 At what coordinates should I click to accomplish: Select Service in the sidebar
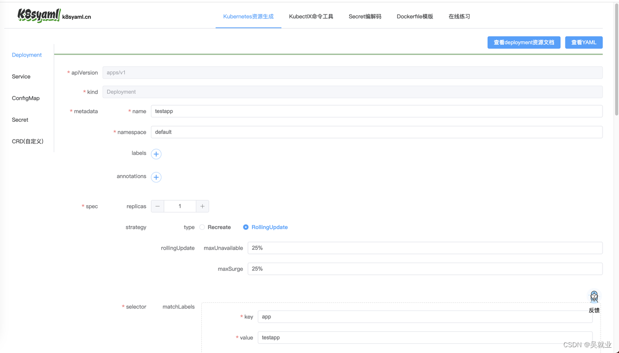pos(21,77)
